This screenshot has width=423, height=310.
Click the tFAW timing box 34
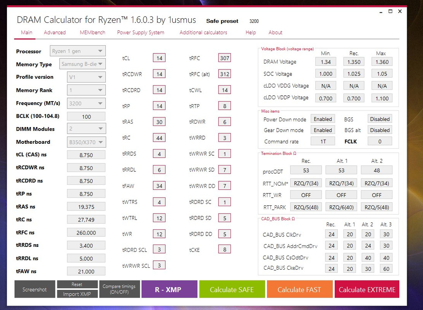159,186
